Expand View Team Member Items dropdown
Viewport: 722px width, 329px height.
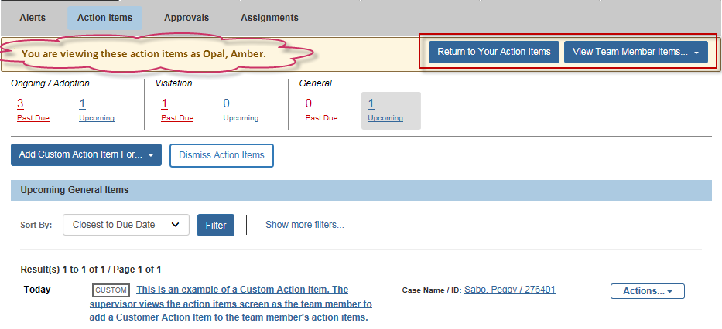point(636,52)
